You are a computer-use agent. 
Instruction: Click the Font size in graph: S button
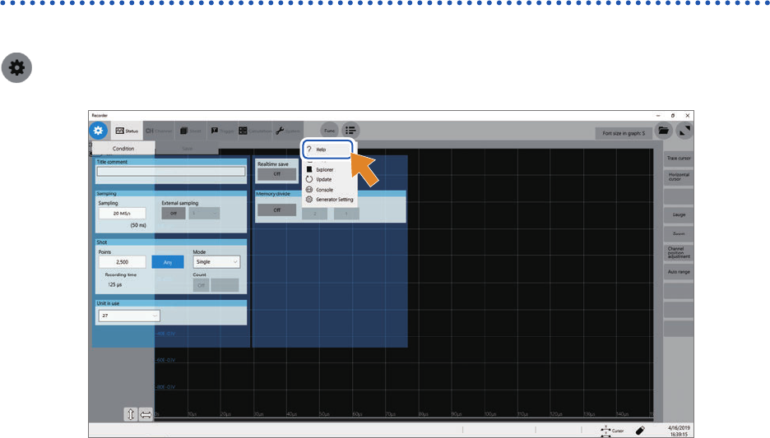(x=624, y=133)
